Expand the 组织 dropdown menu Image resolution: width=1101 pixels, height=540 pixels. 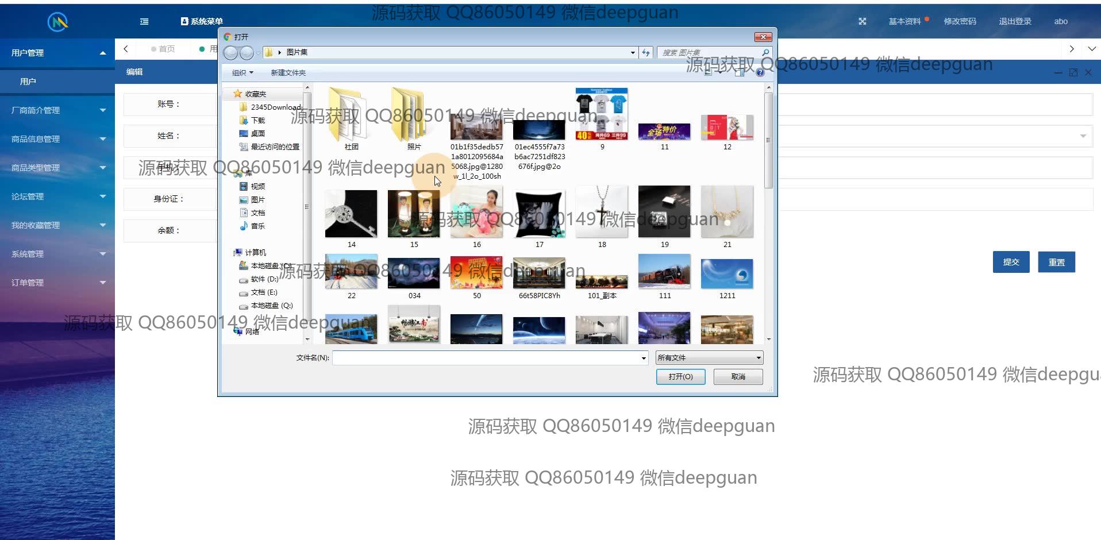[x=242, y=73]
